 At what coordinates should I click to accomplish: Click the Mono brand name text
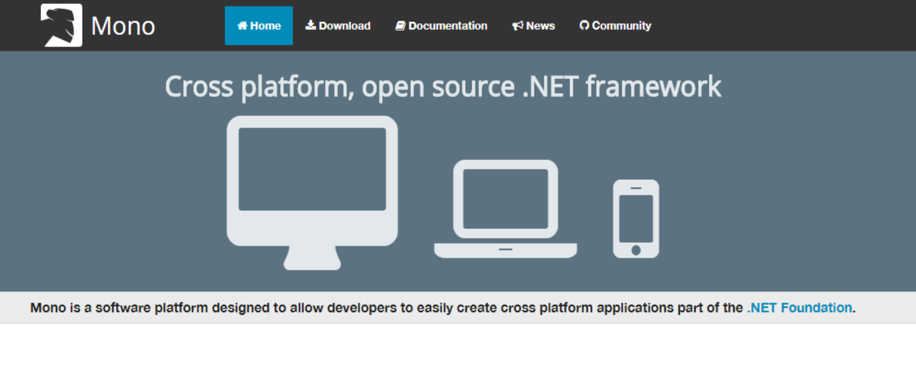pos(123,26)
